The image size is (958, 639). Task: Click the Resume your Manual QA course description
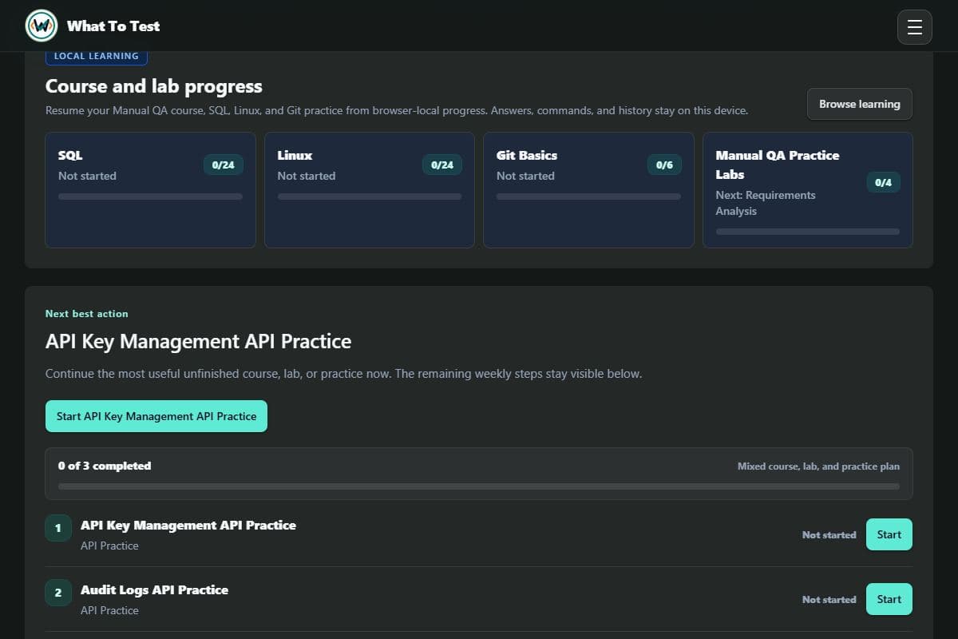pos(397,110)
